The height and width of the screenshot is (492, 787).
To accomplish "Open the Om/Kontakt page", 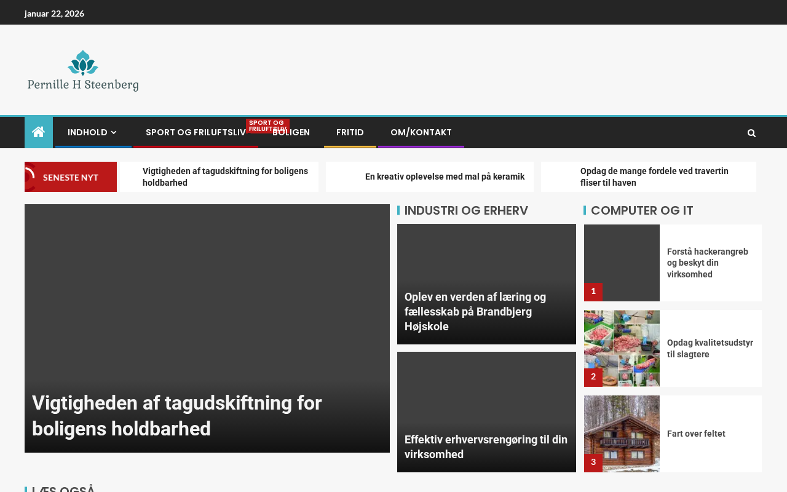I will [x=421, y=132].
